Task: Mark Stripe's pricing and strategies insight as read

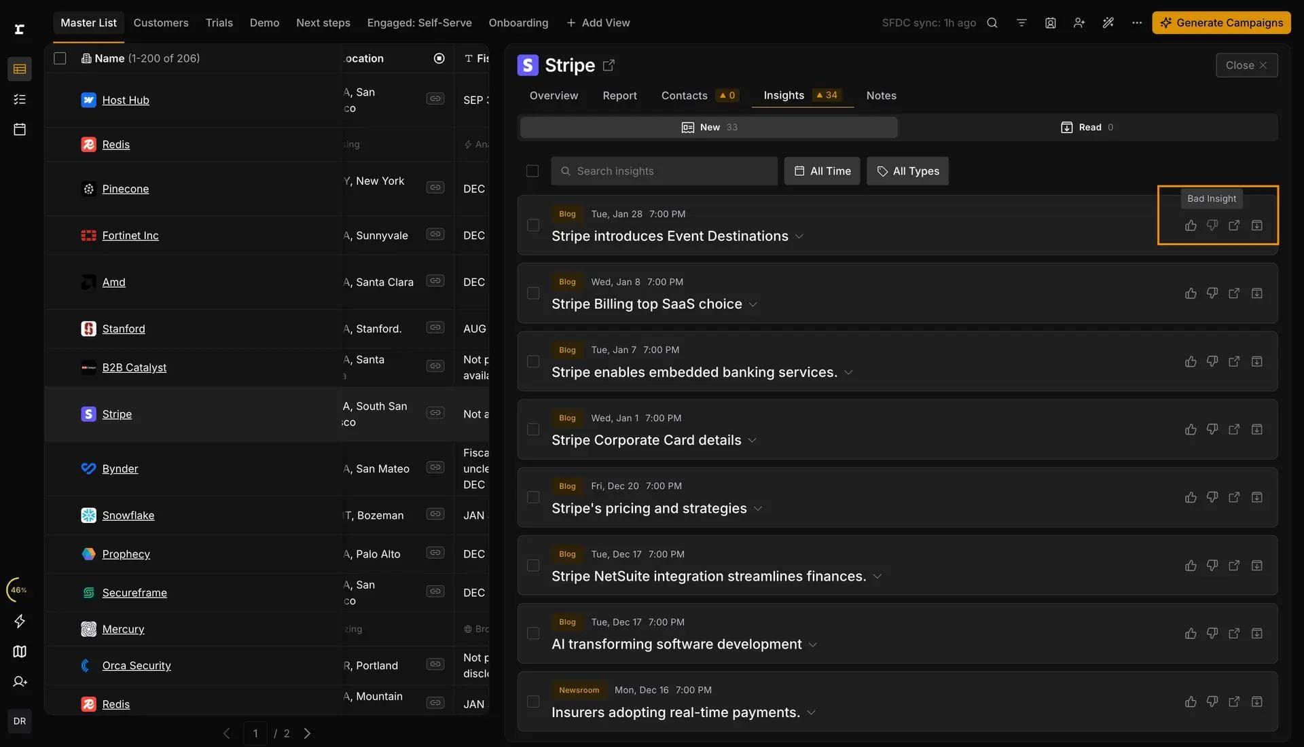Action: point(1257,498)
